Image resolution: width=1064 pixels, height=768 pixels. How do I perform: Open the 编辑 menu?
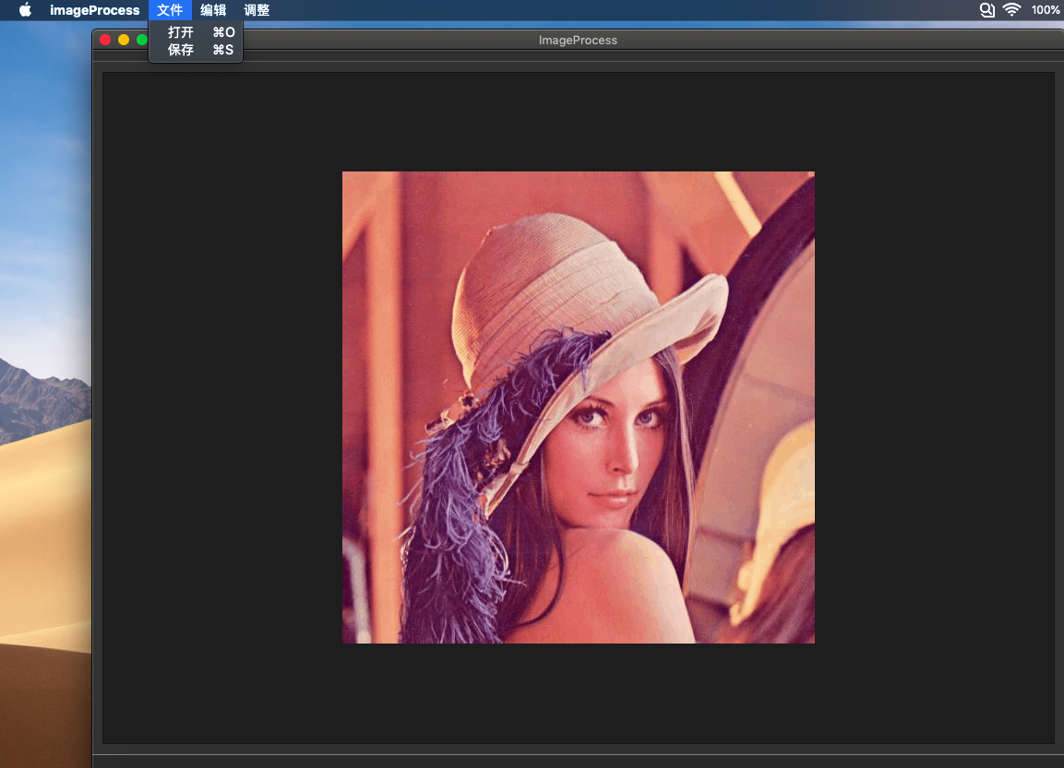coord(213,10)
